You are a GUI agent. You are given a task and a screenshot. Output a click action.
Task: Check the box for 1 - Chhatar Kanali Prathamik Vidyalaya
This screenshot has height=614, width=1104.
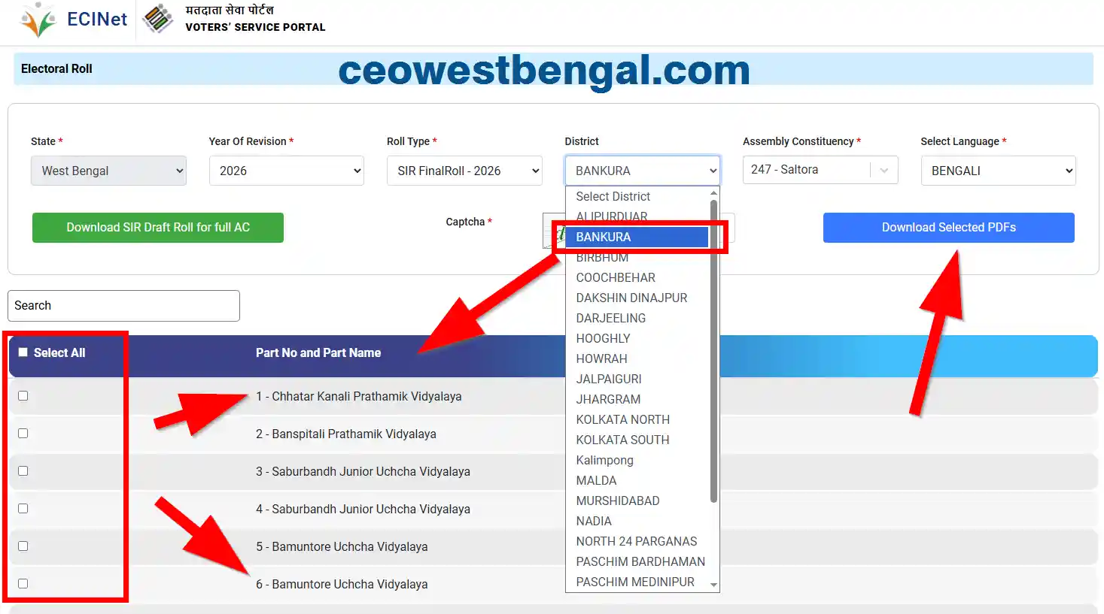coord(23,396)
